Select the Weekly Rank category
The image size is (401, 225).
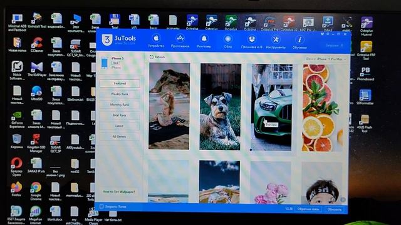click(120, 94)
